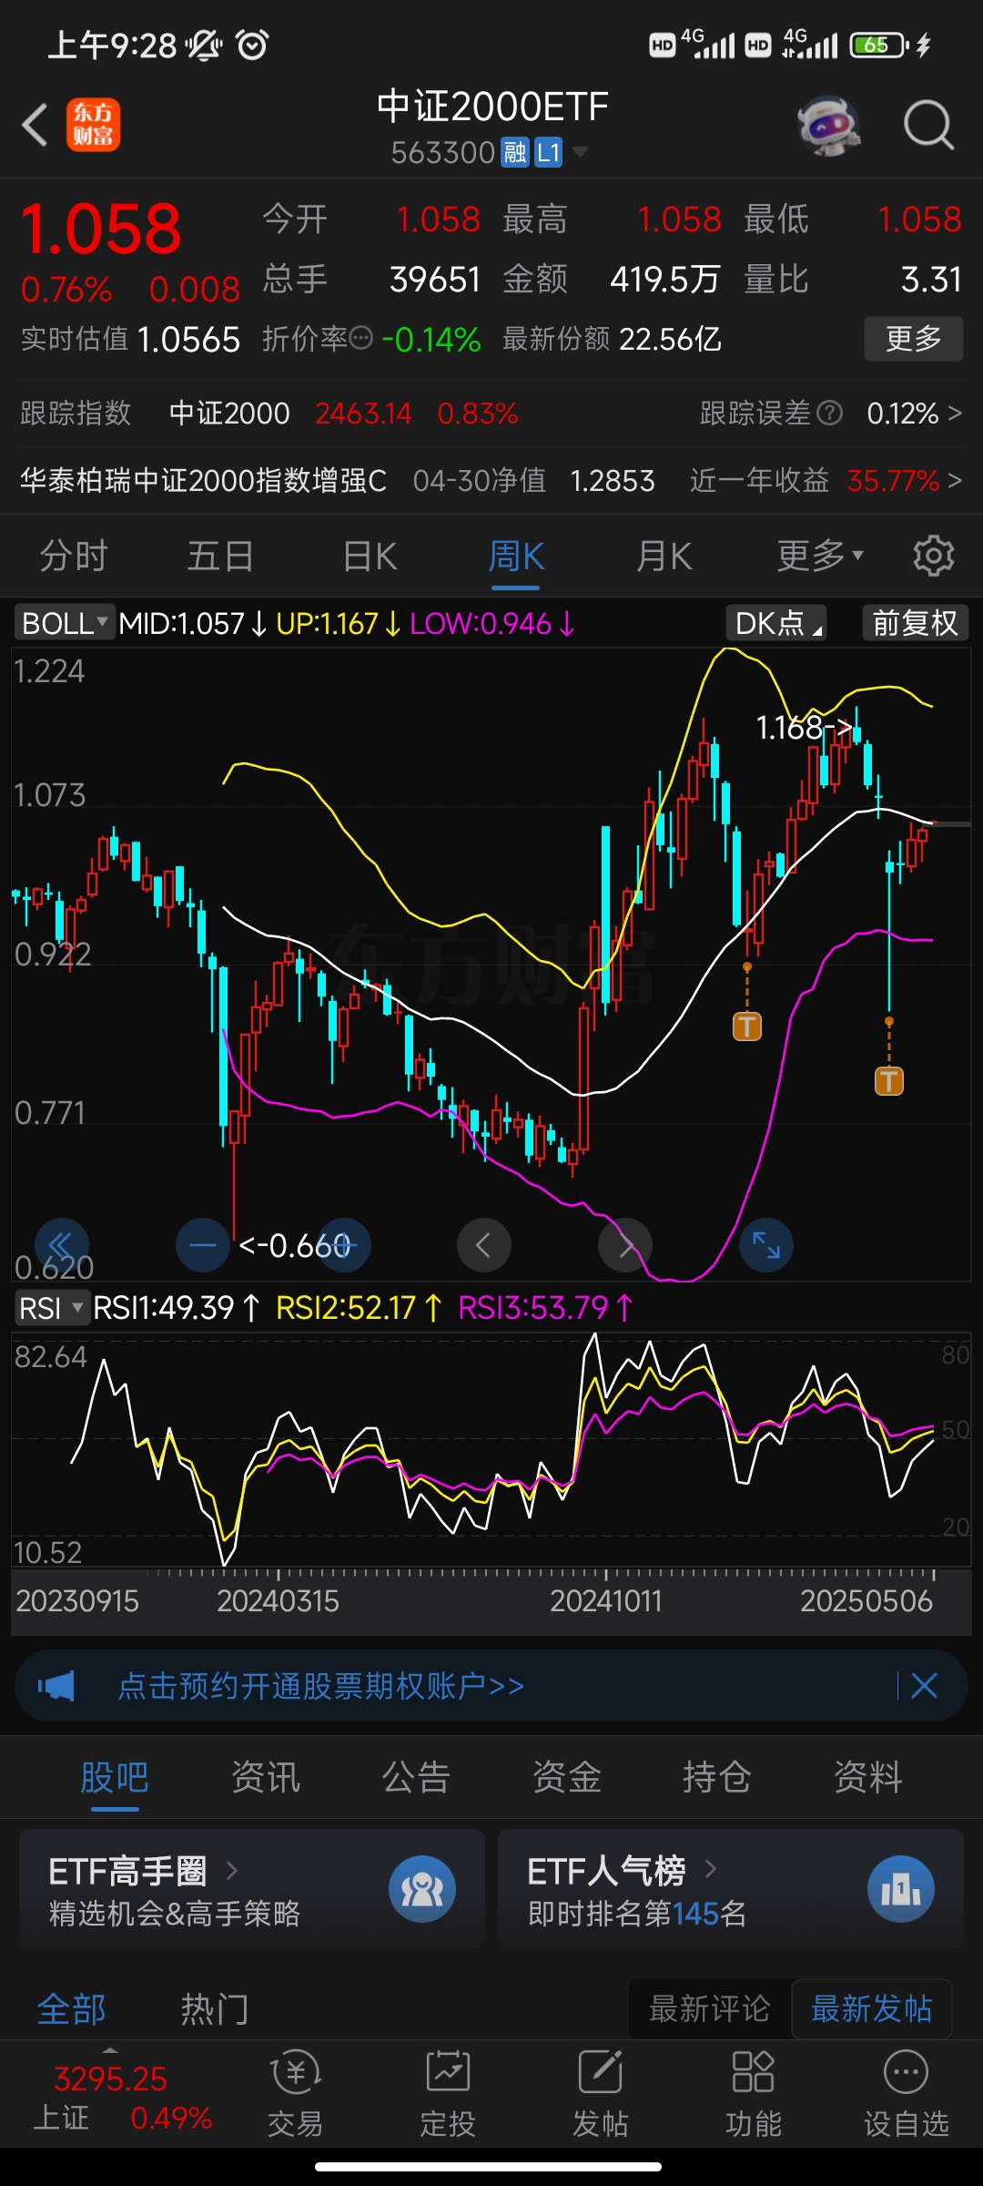Tap the first orange T marker on chart
Viewport: 983px width, 2186px height.
[x=747, y=1027]
